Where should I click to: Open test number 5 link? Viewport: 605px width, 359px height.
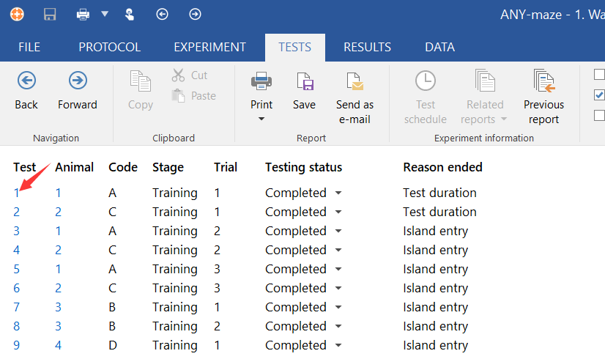(x=17, y=269)
